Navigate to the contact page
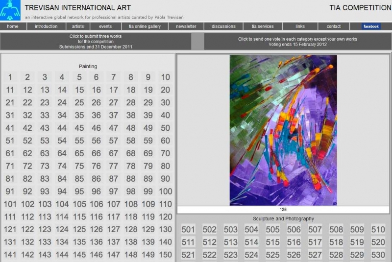Screen dimensions: 392x262 click(x=334, y=26)
